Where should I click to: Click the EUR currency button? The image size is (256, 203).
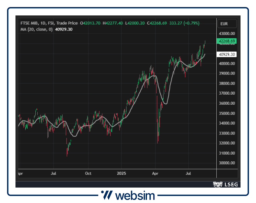coord(227,24)
